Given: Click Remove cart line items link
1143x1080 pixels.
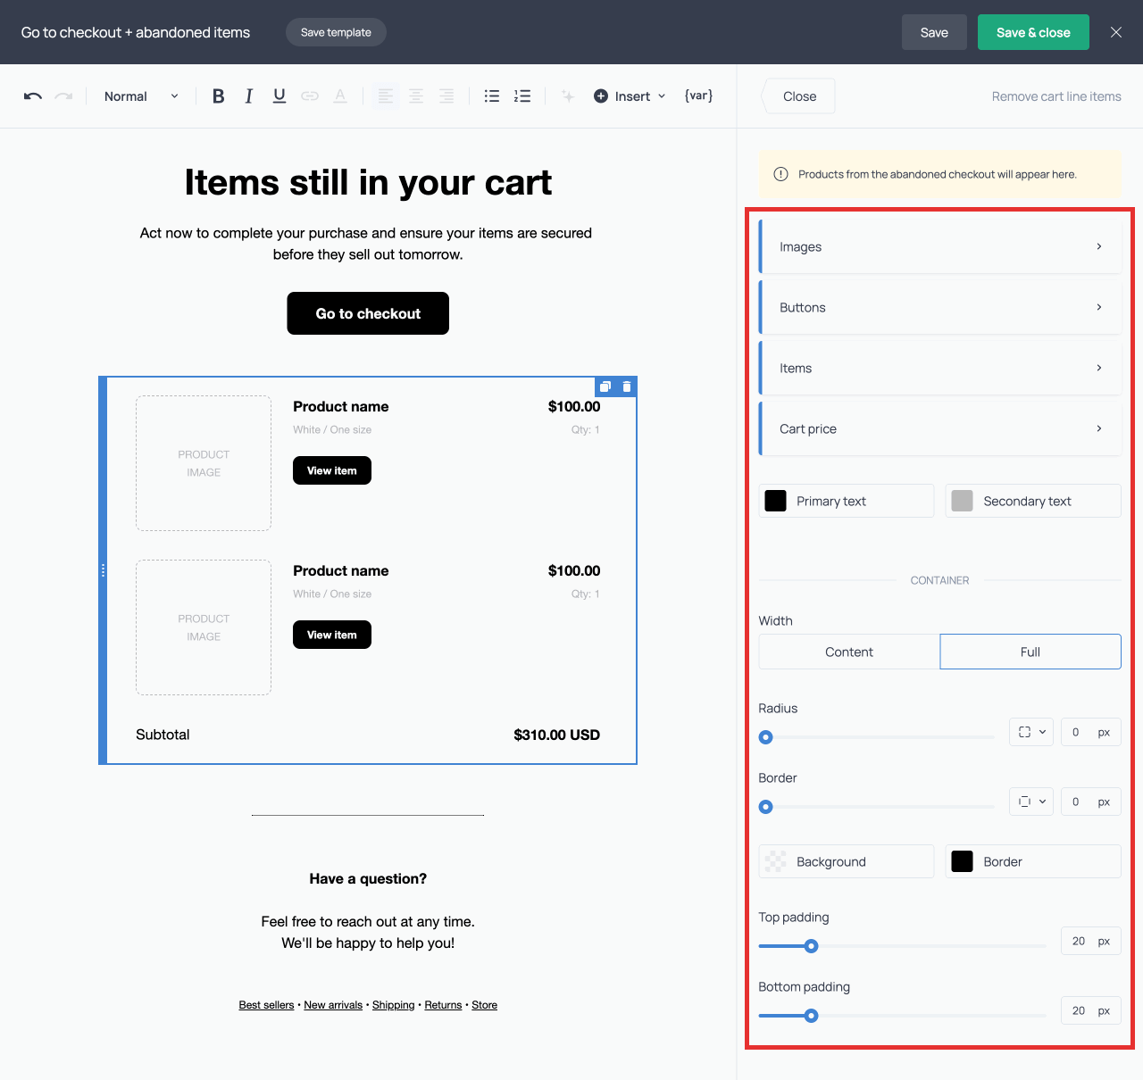Looking at the screenshot, I should 1056,96.
